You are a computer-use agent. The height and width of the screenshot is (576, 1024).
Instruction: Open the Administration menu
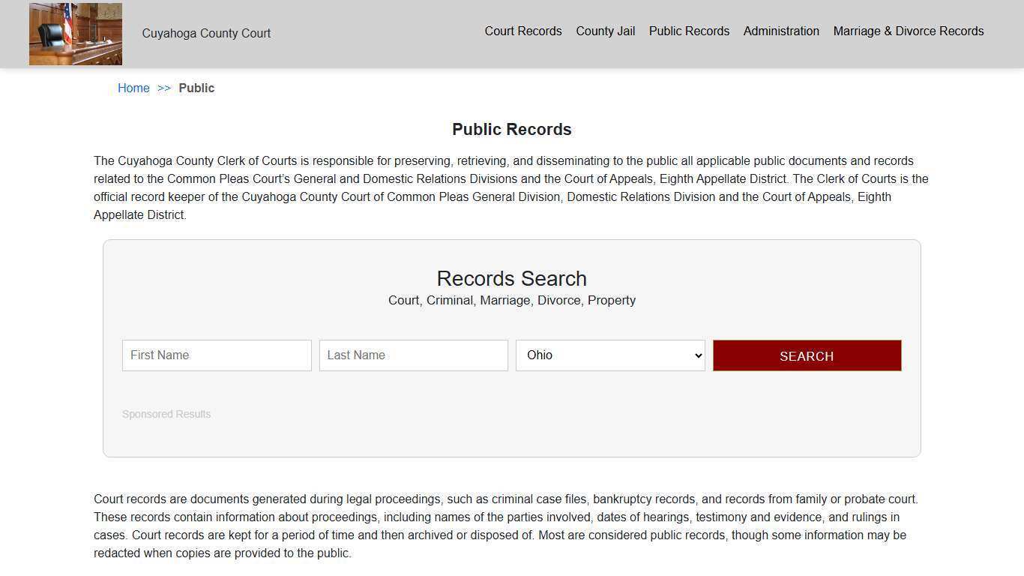click(781, 31)
